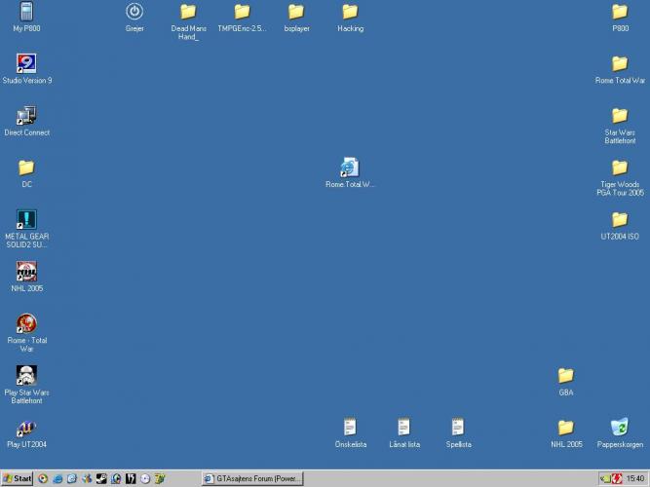
Task: Select the Önskelista text file
Action: [x=350, y=428]
